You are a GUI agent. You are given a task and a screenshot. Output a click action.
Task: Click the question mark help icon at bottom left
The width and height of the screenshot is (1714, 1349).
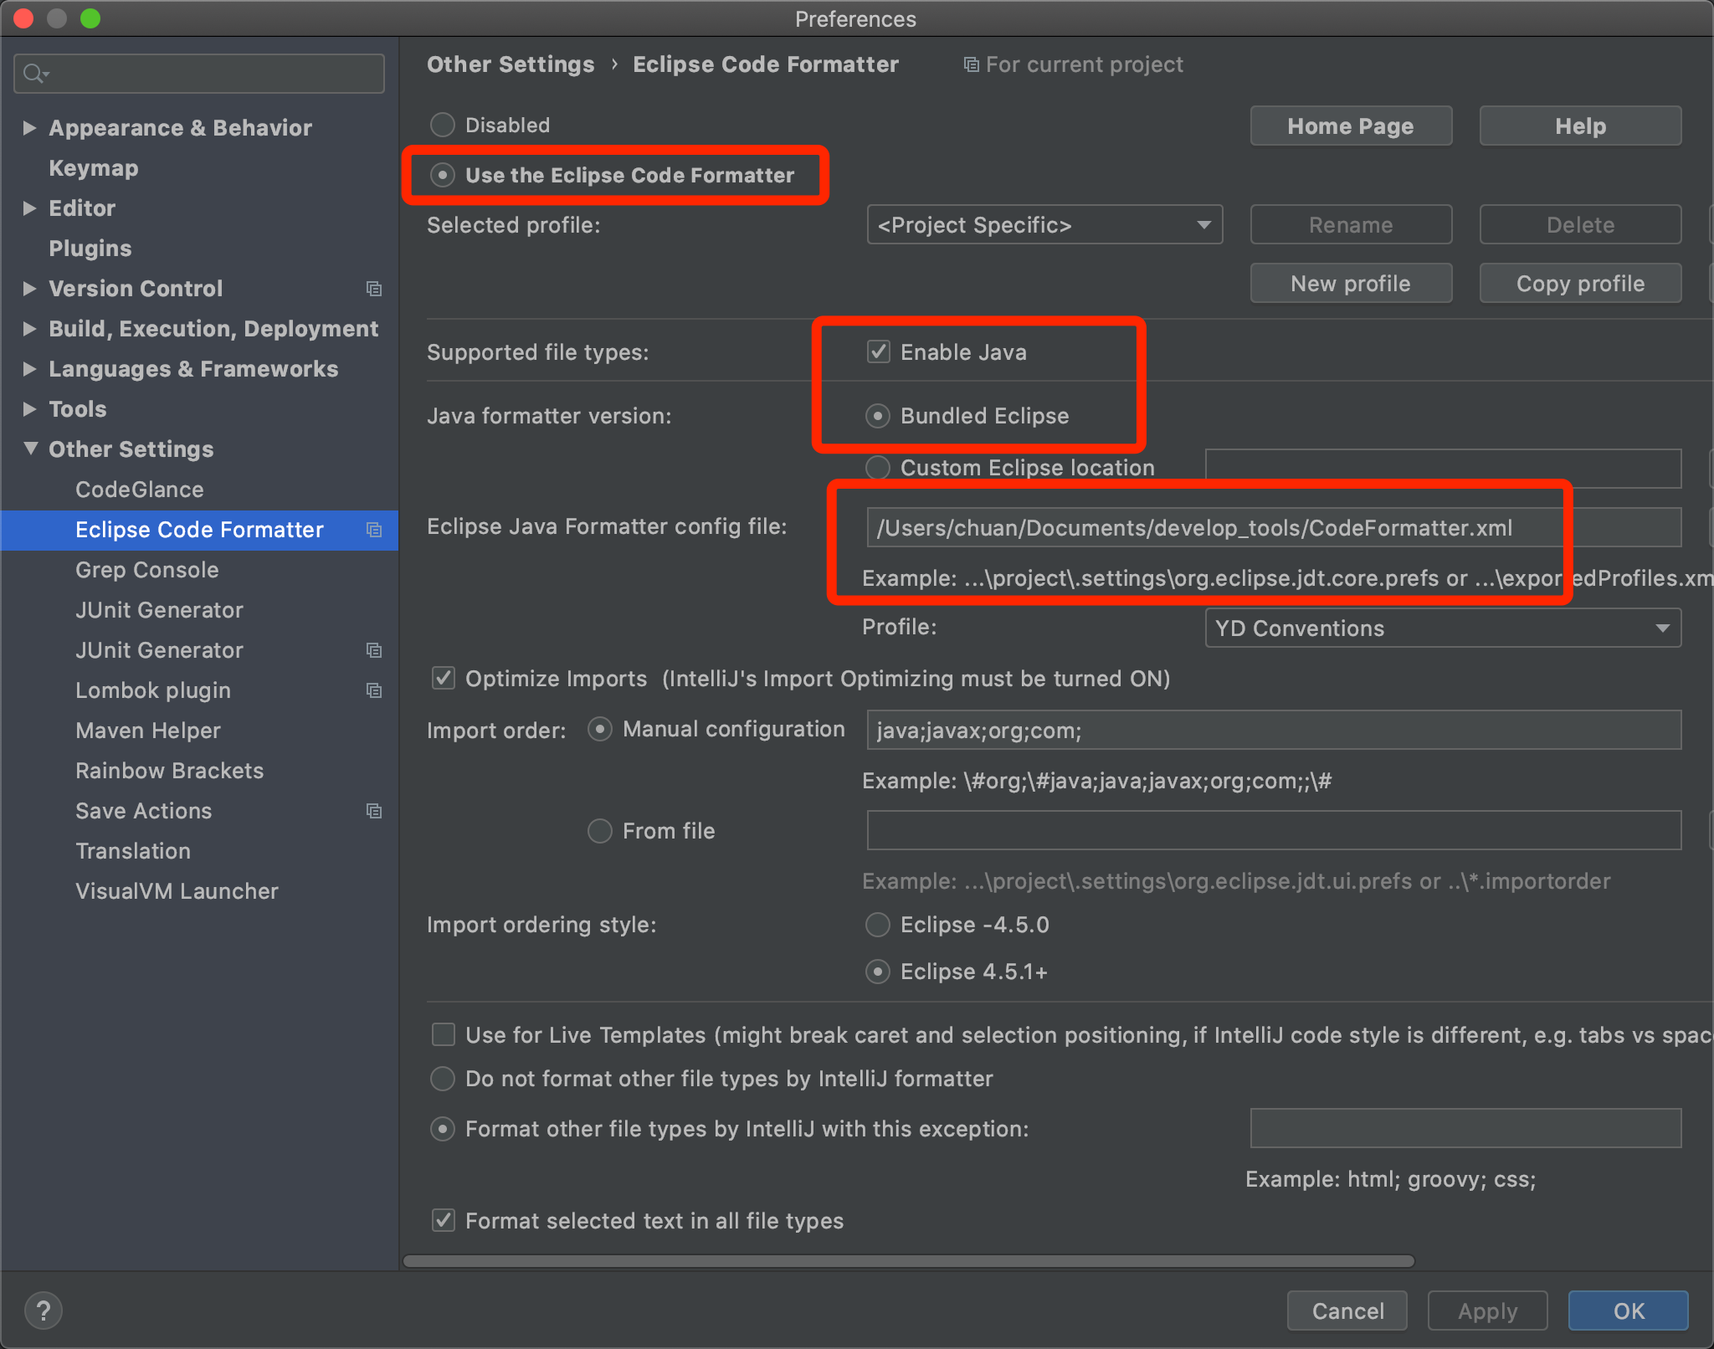44,1311
